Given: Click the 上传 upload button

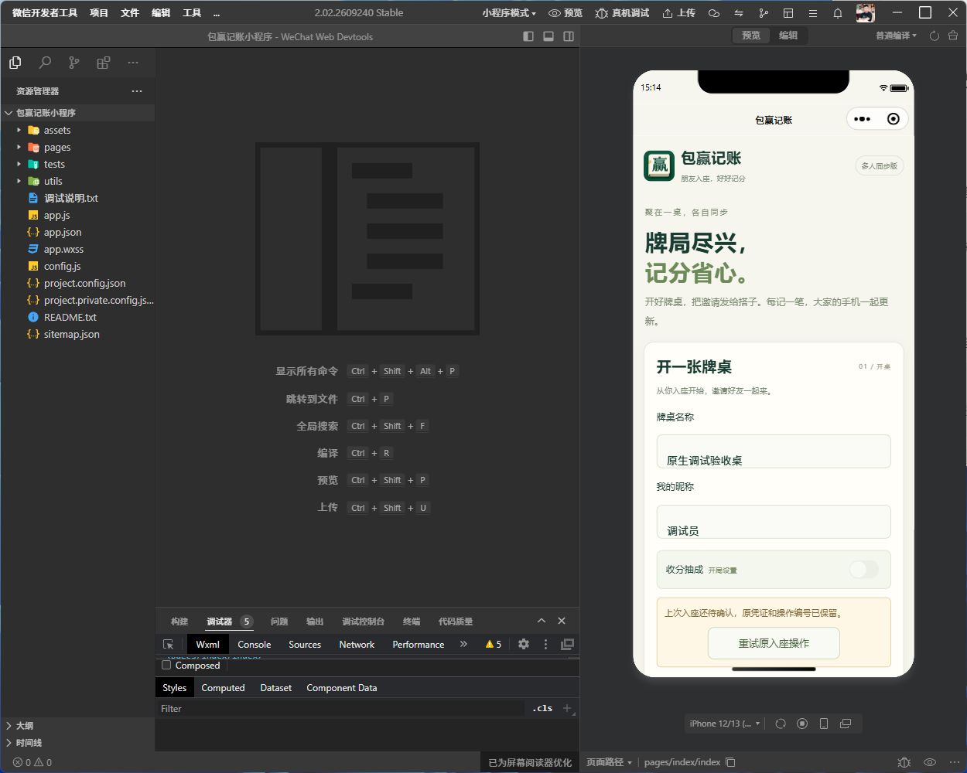Looking at the screenshot, I should pos(678,13).
